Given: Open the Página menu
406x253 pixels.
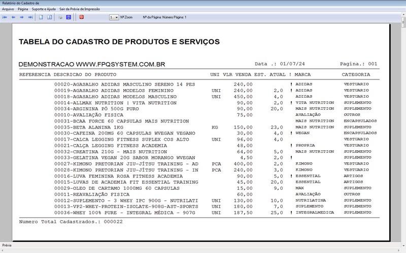Looking at the screenshot, I should 23,9.
